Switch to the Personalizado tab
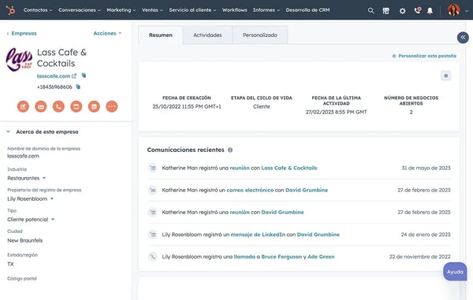 pos(260,35)
